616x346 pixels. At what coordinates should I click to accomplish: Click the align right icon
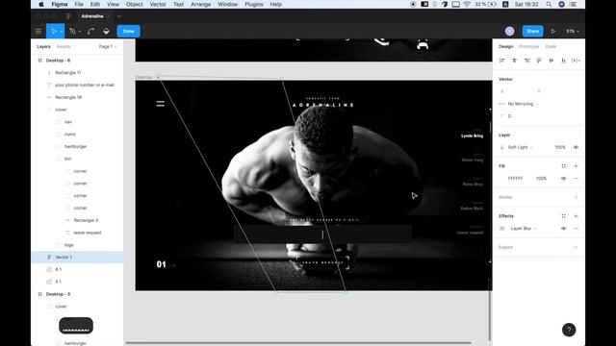[526, 61]
